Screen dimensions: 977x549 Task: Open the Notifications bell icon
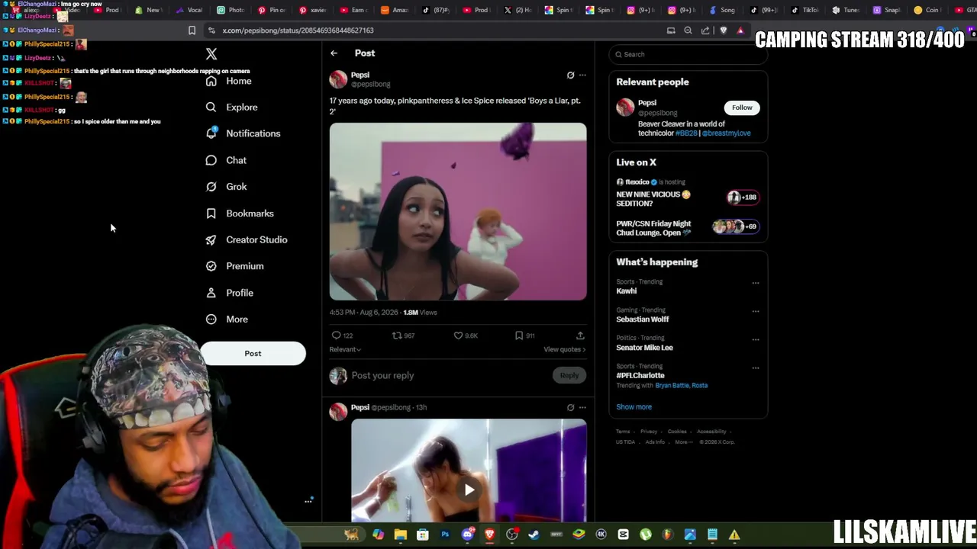(x=211, y=133)
